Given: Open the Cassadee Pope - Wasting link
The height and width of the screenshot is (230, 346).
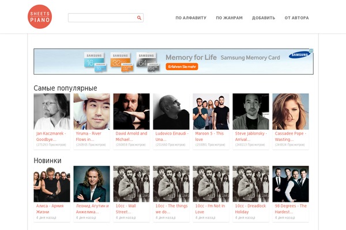Looking at the screenshot, I should tap(291, 136).
